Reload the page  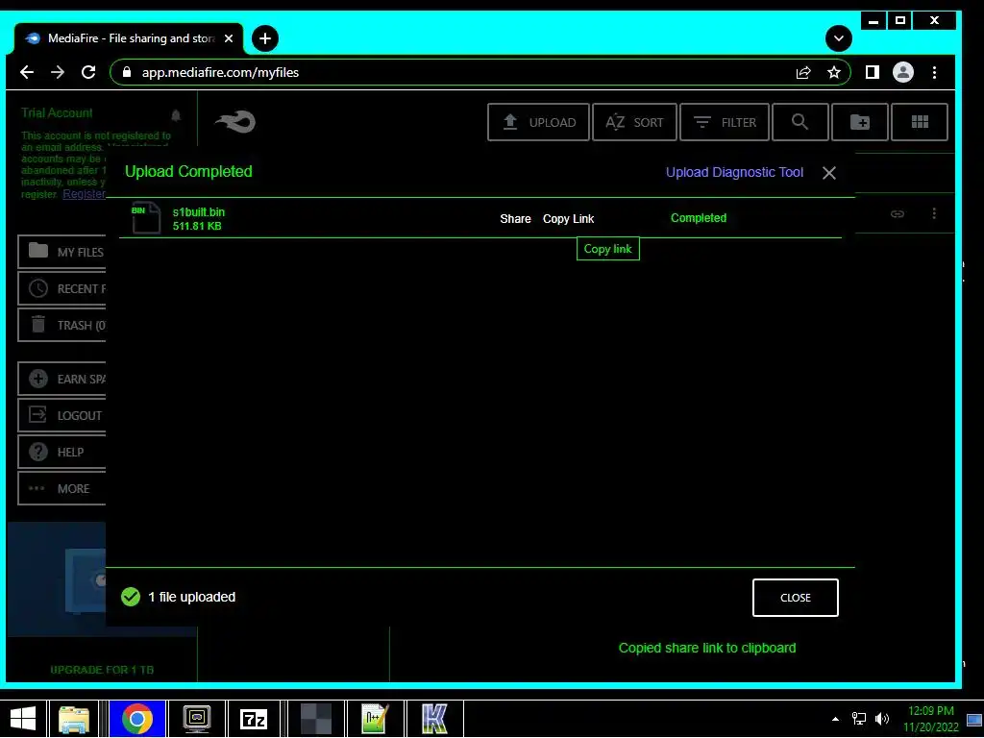tap(88, 72)
